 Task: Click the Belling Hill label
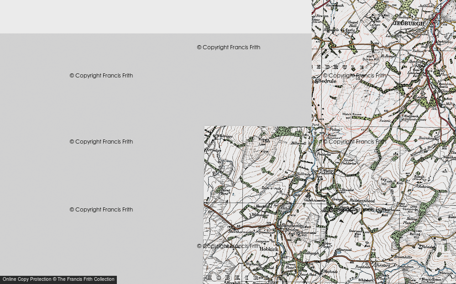click(415, 236)
